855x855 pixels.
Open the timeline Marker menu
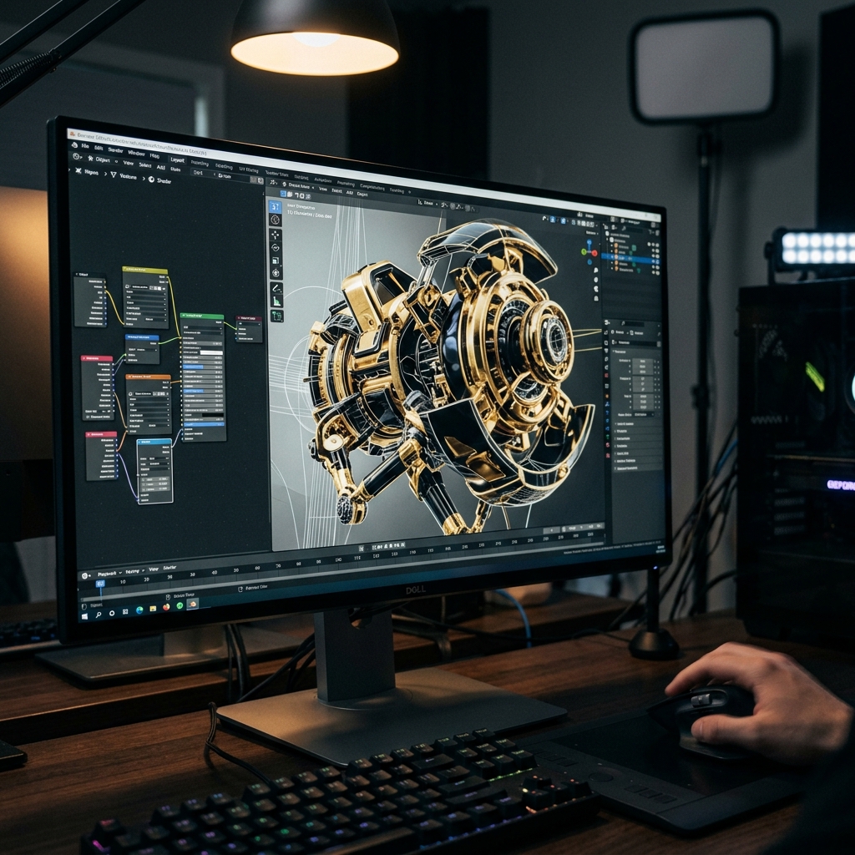[x=169, y=568]
